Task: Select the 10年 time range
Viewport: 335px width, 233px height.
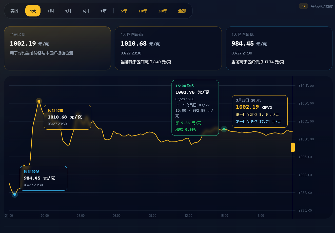Action: coord(143,11)
